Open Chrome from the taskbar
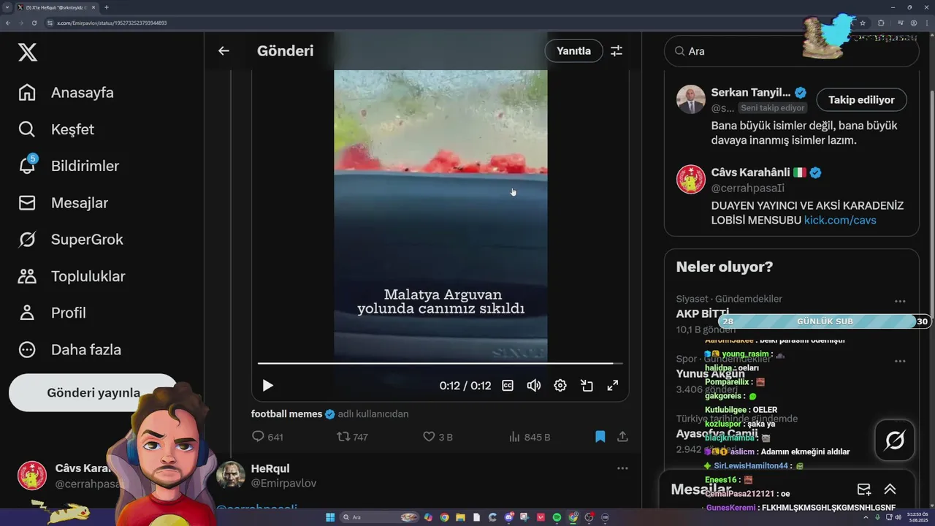Screen dimensions: 935x526 [444, 517]
